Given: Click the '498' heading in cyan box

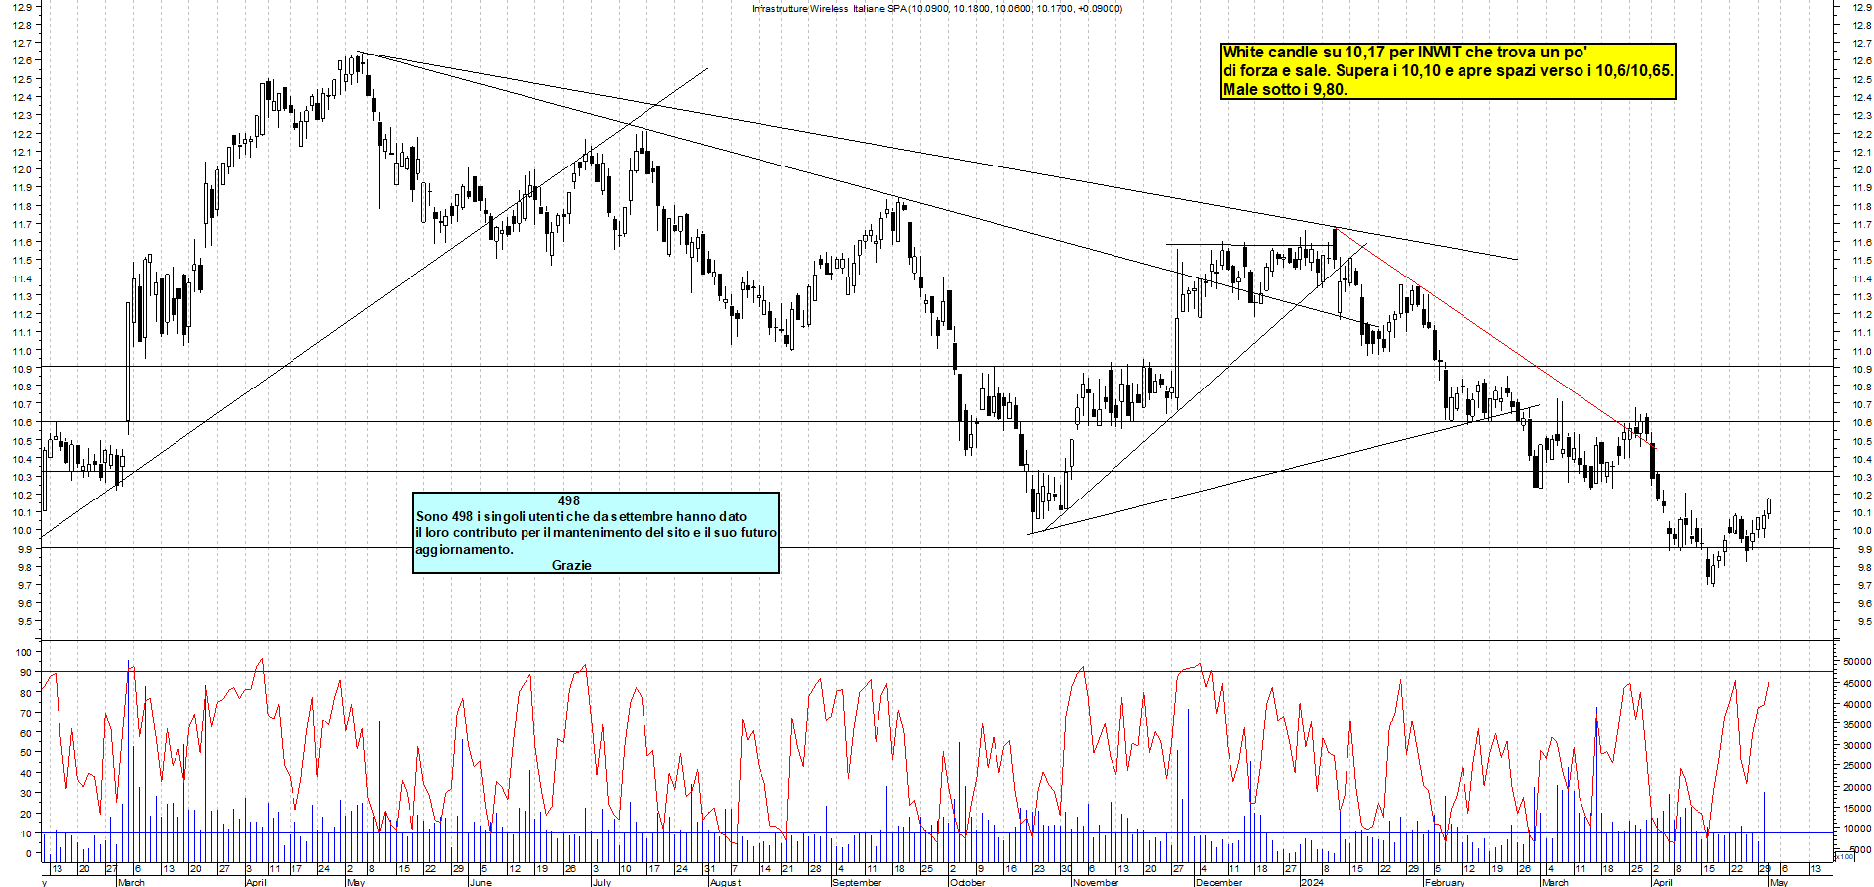Looking at the screenshot, I should (x=568, y=500).
